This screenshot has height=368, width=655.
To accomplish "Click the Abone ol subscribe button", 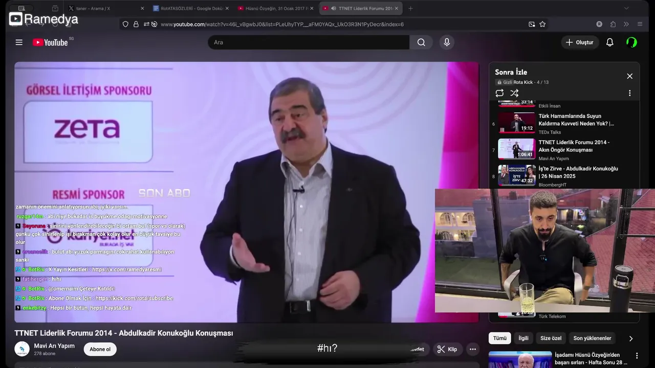I will (x=100, y=349).
